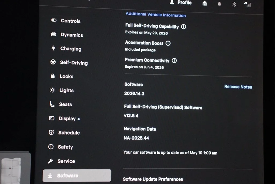Viewport: 275px width, 184px height.
Task: Tap "Expires on Jun 4, 2026" text
Action: [x=144, y=67]
